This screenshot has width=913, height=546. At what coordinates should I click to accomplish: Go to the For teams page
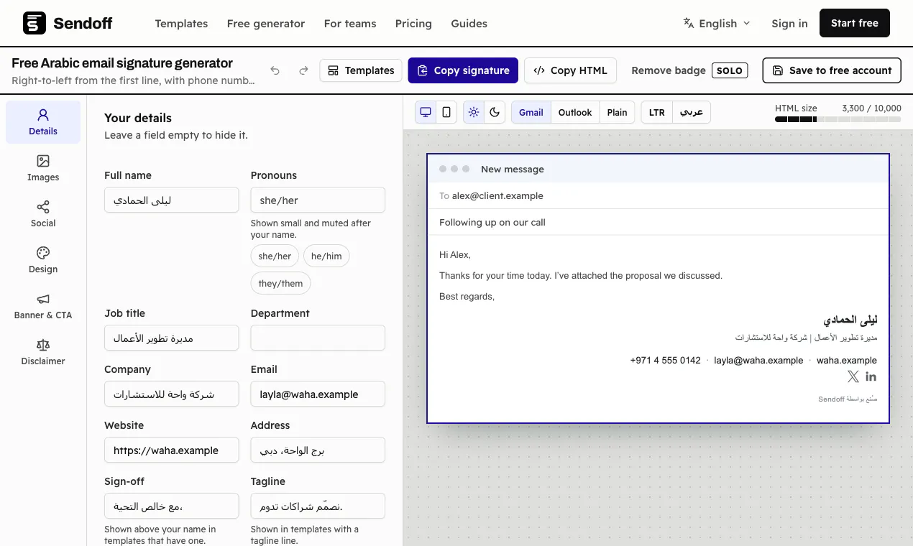350,24
